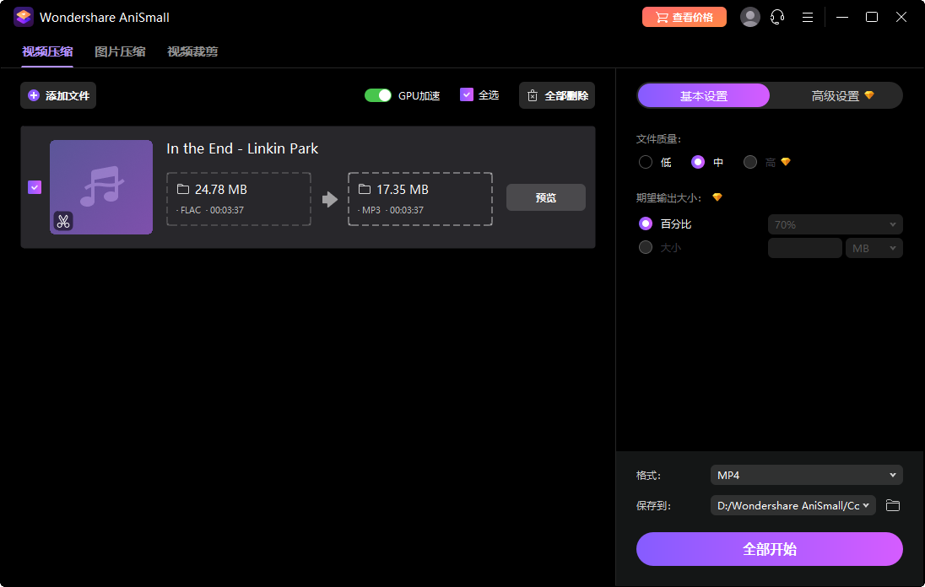
Task: Click 全部开始 to start compression
Action: click(769, 549)
